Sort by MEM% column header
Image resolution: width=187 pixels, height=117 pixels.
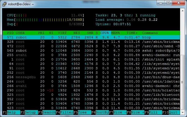coord(116,33)
